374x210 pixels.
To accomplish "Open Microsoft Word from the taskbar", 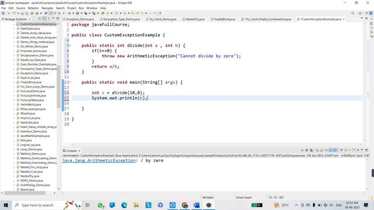I will 196,205.
